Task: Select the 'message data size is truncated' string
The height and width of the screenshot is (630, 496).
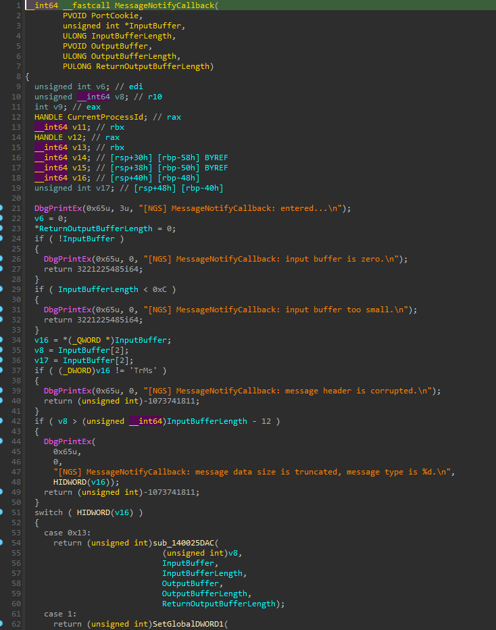Action: (x=252, y=472)
